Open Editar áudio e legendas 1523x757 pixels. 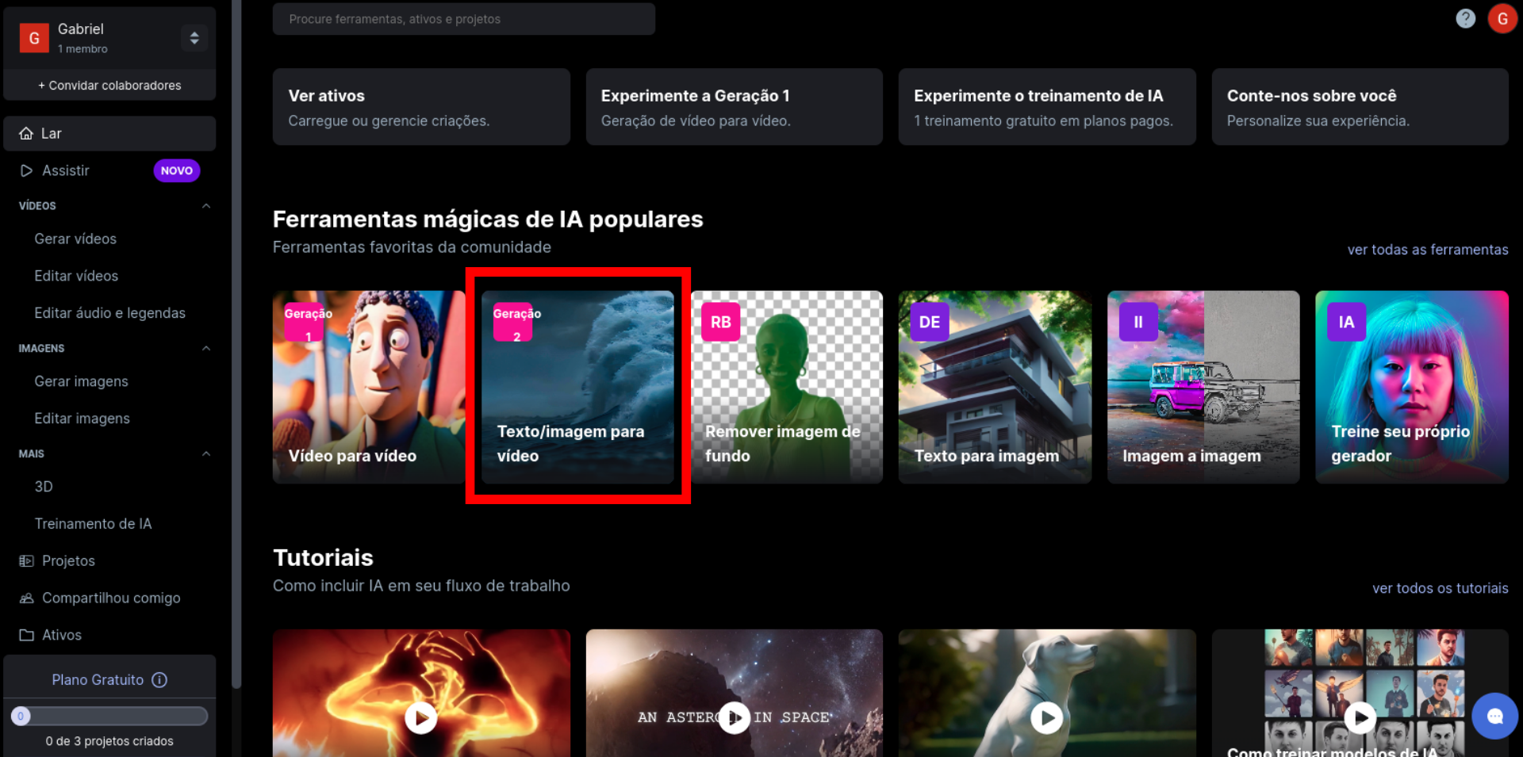pos(109,313)
